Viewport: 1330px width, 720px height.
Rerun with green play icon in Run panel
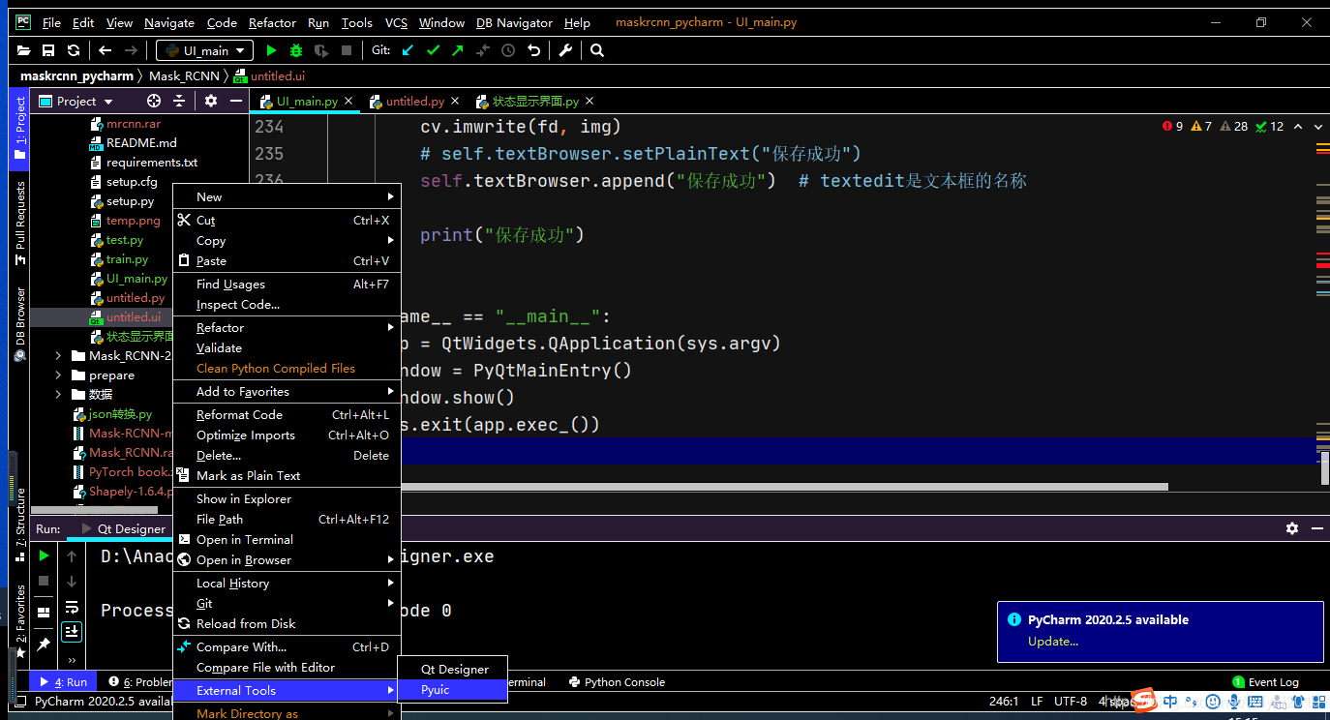pos(44,555)
